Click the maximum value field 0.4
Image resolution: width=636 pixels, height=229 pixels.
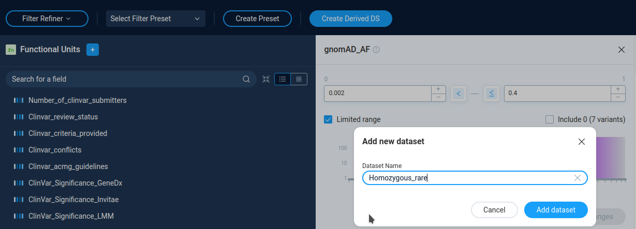557,93
